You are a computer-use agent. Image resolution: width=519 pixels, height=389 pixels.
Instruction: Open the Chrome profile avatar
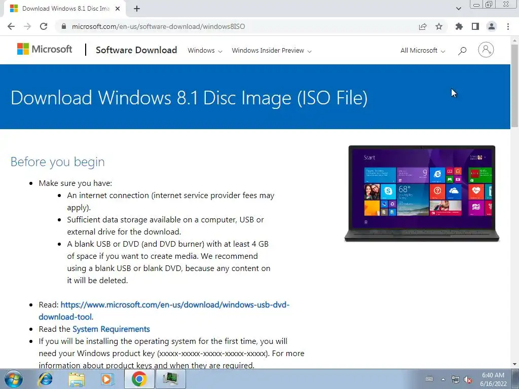tap(492, 26)
